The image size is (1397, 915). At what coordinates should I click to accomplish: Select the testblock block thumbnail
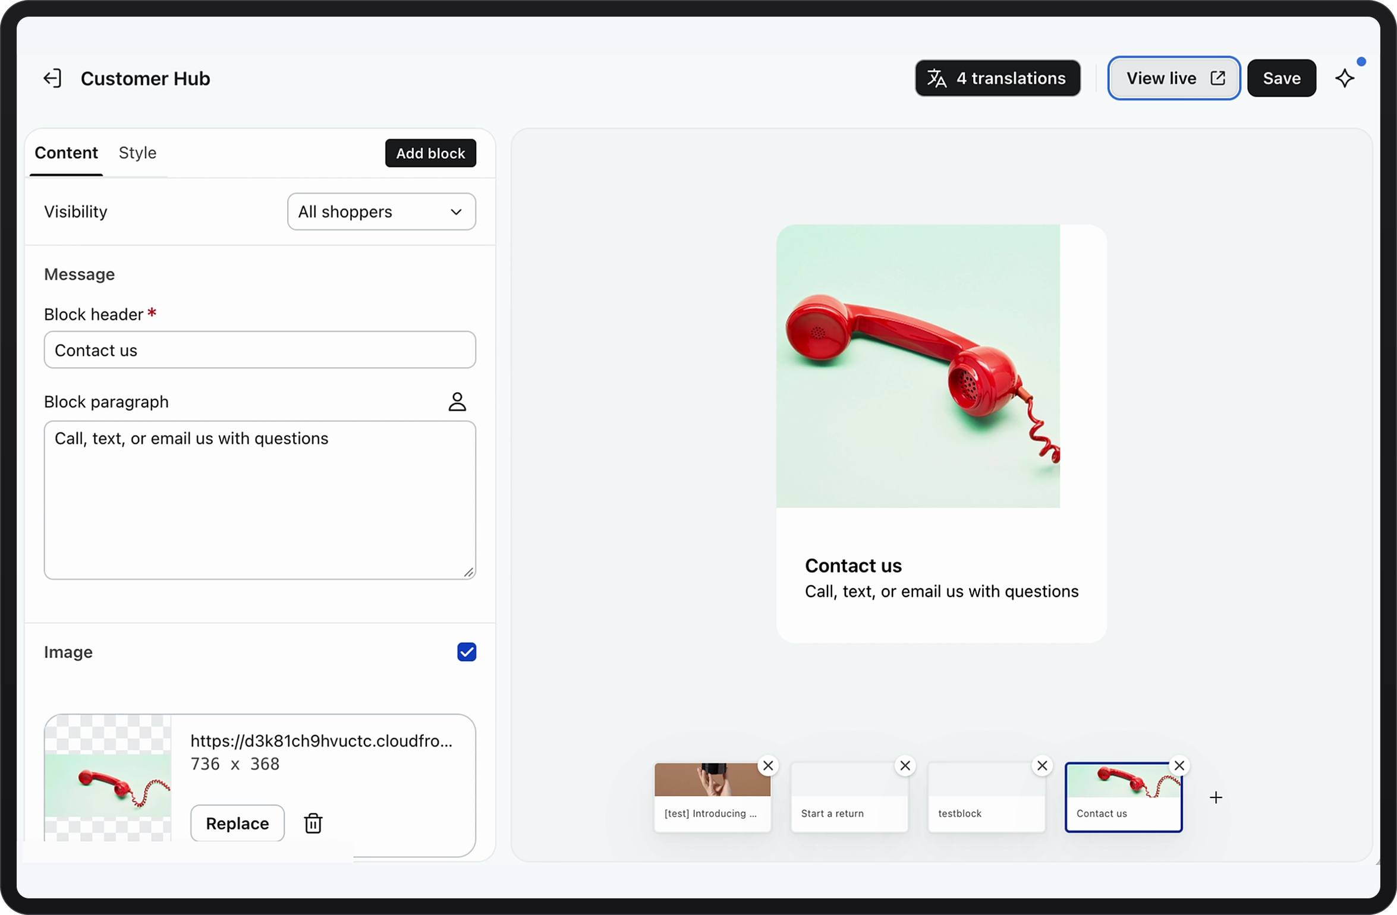[986, 797]
